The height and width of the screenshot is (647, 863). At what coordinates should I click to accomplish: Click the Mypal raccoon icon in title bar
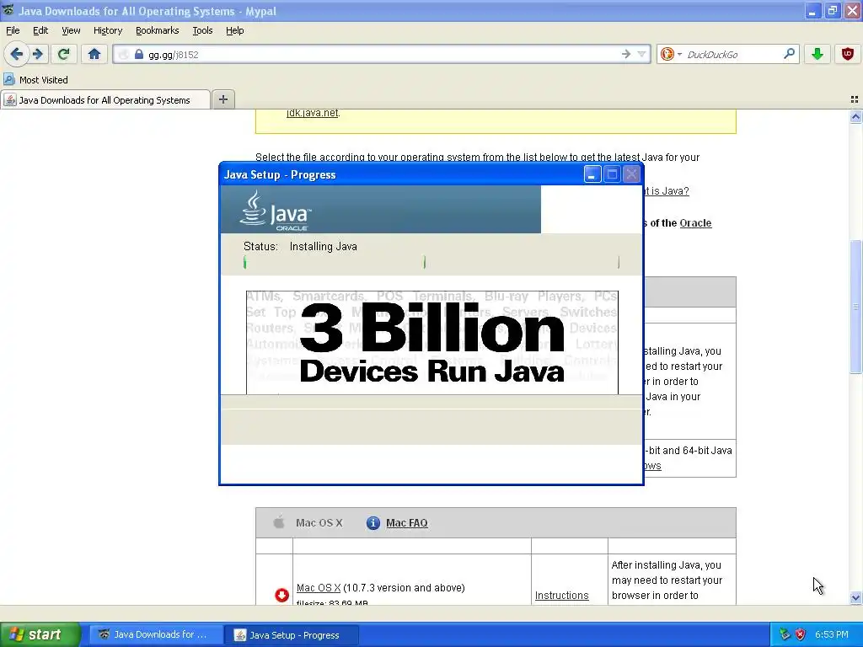[8, 10]
